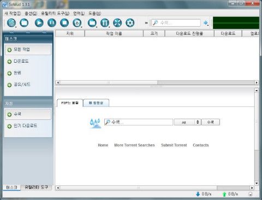The width and height of the screenshot is (262, 200).
Task: Open the 새 작업(T) menu
Action: [x=13, y=13]
